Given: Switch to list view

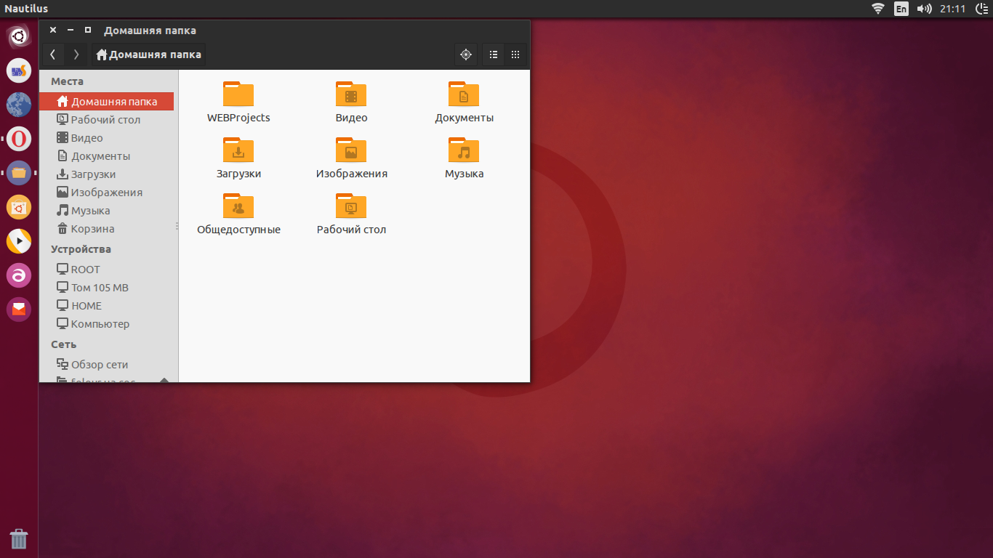Looking at the screenshot, I should point(494,54).
